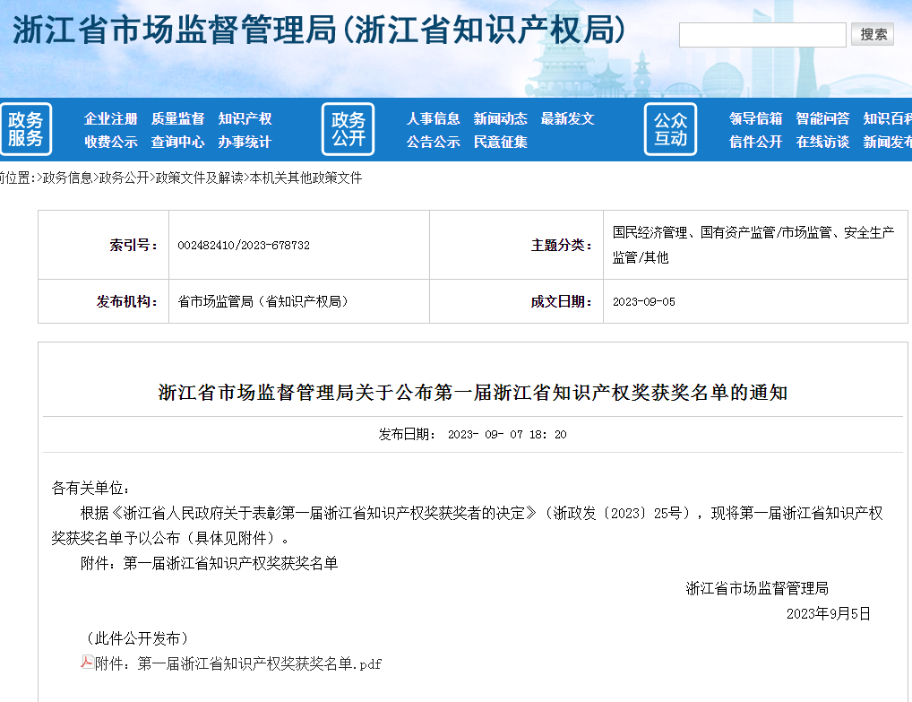The image size is (912, 702).
Task: Click the 公众互动 circular badge icon
Action: coord(669,128)
